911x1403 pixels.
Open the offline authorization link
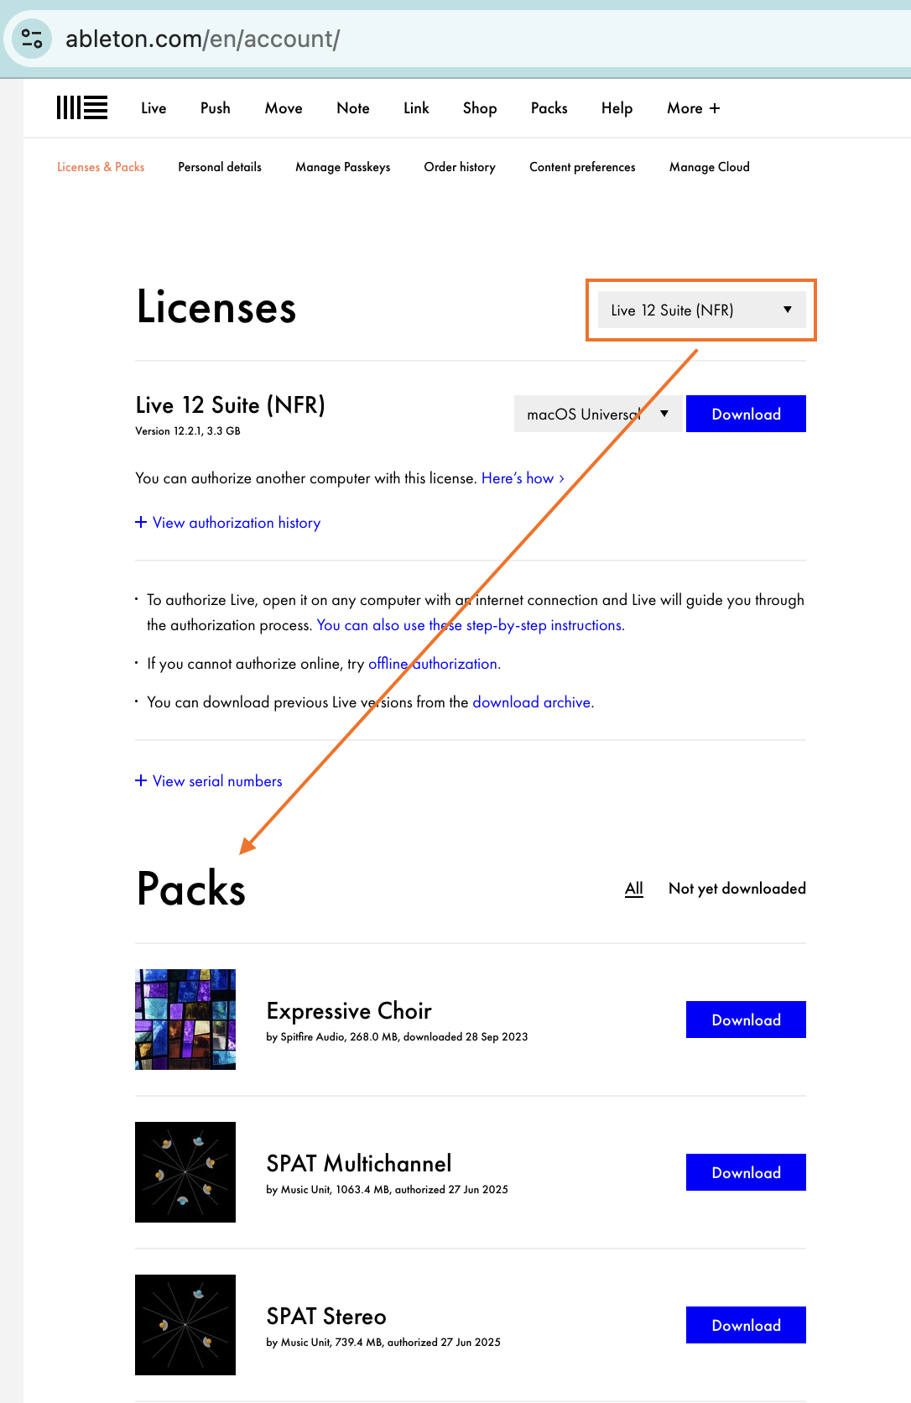click(x=434, y=664)
